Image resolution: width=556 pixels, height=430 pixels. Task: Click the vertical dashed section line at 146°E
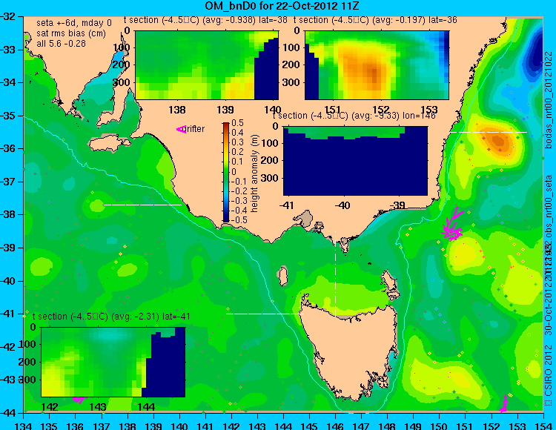click(x=335, y=274)
